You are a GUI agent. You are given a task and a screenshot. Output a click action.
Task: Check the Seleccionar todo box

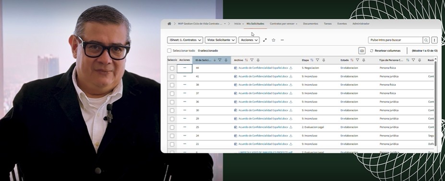[x=169, y=51]
